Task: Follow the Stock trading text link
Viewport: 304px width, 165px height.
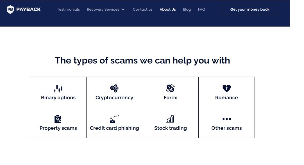Action: [170, 128]
